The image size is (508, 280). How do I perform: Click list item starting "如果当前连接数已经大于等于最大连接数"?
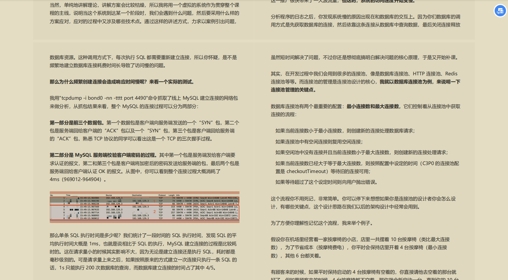click(367, 163)
